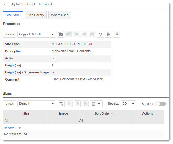This screenshot has width=173, height=144.
Task: Click the Views button in Properties
Action: click(x=10, y=34)
